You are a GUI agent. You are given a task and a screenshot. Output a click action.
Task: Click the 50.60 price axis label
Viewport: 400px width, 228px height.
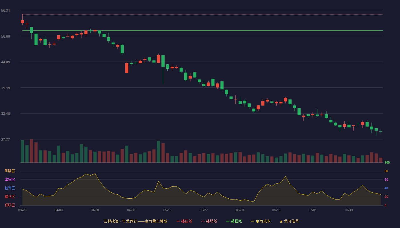point(5,36)
